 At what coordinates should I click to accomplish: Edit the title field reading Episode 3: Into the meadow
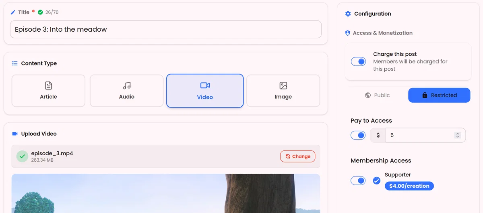point(166,29)
